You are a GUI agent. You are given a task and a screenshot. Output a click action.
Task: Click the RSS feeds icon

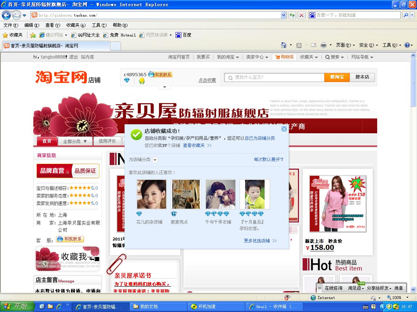pyautogui.click(x=299, y=45)
